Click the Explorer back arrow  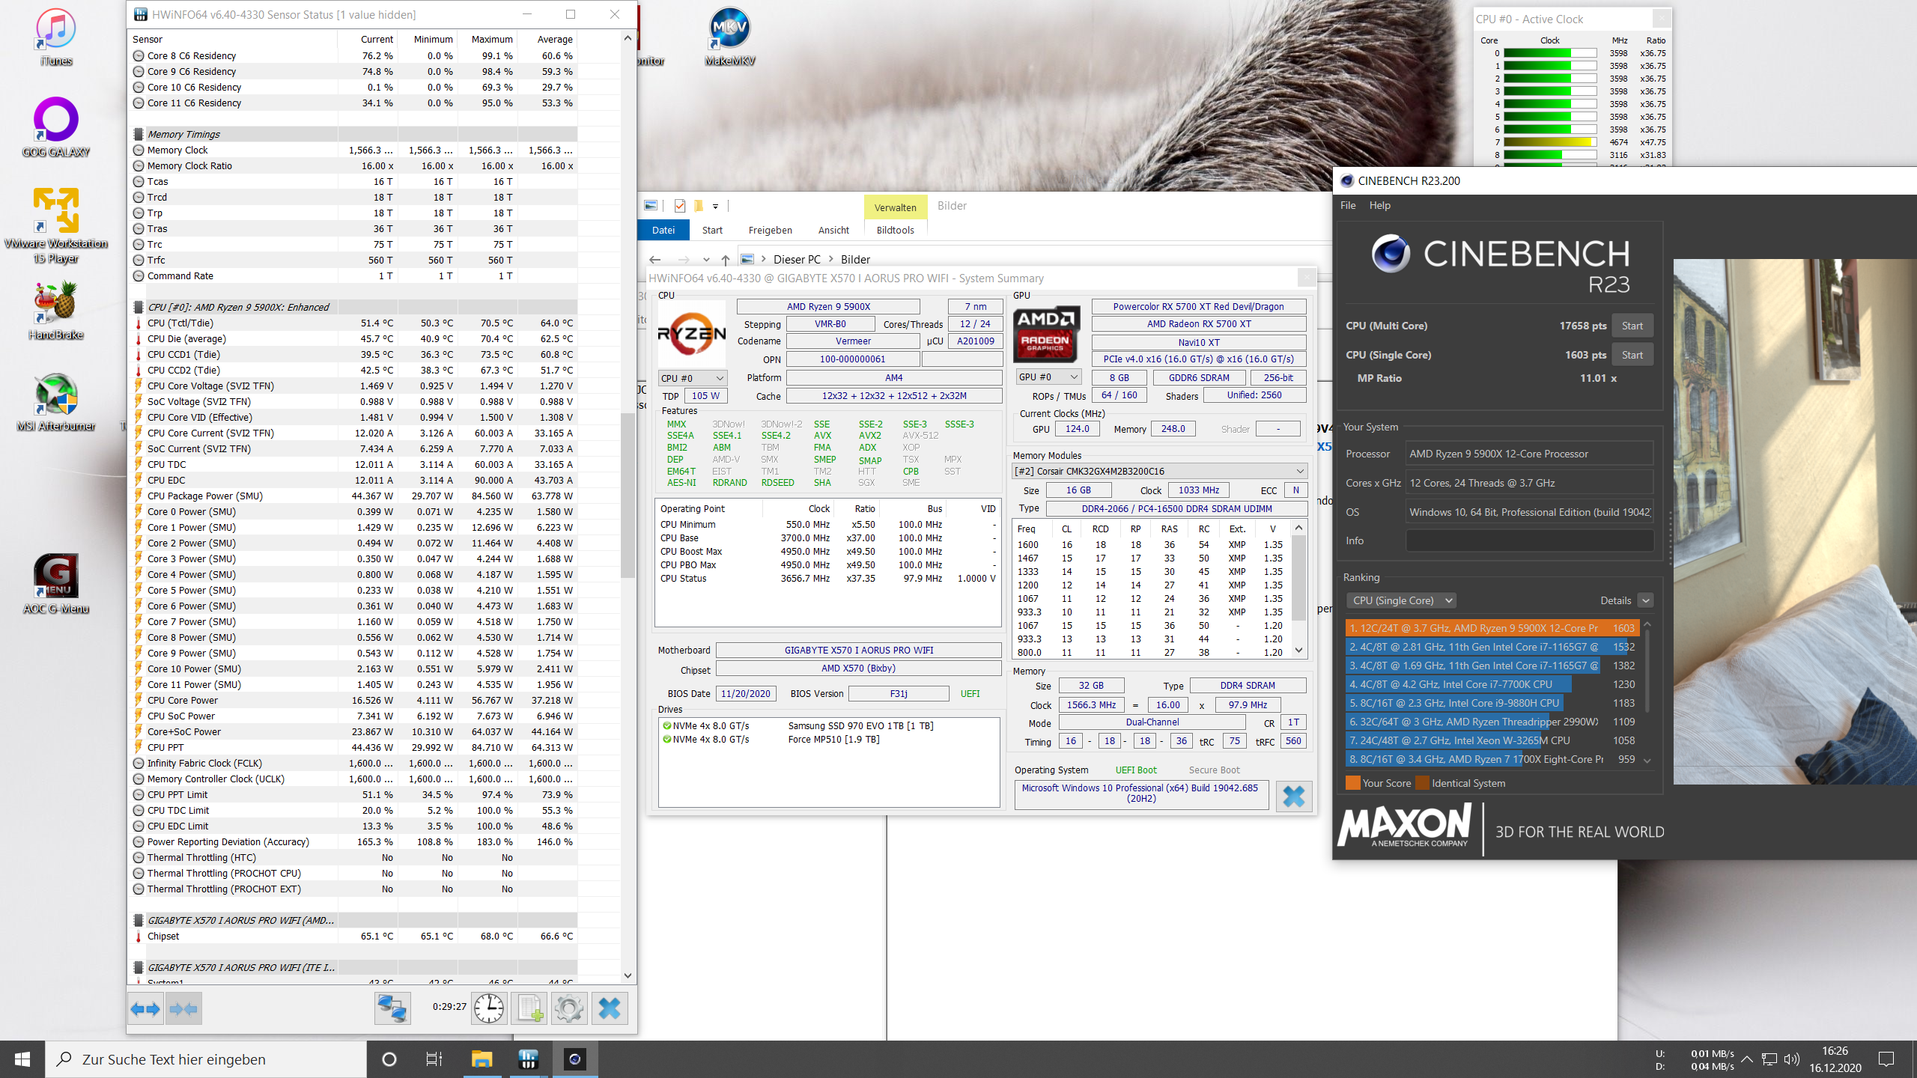655,260
